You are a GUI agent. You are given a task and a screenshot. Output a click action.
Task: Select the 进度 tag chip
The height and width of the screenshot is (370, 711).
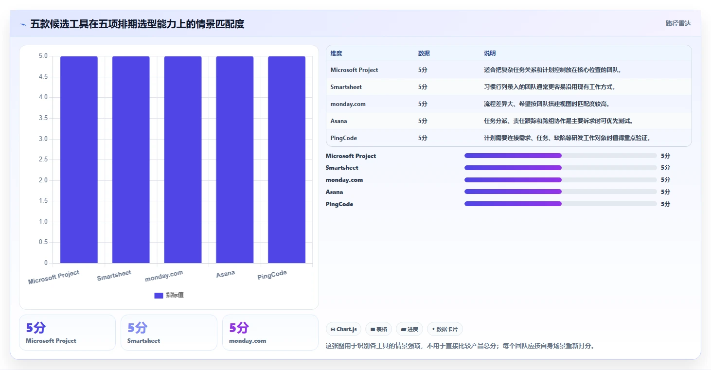point(409,329)
